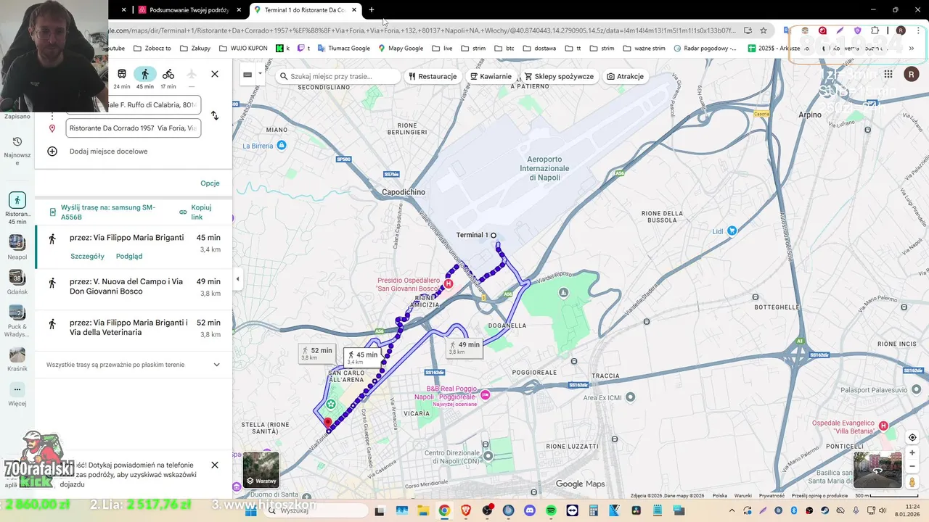Select the 52 min route via della Veterinaria
Image resolution: width=929 pixels, height=522 pixels.
tap(134, 329)
